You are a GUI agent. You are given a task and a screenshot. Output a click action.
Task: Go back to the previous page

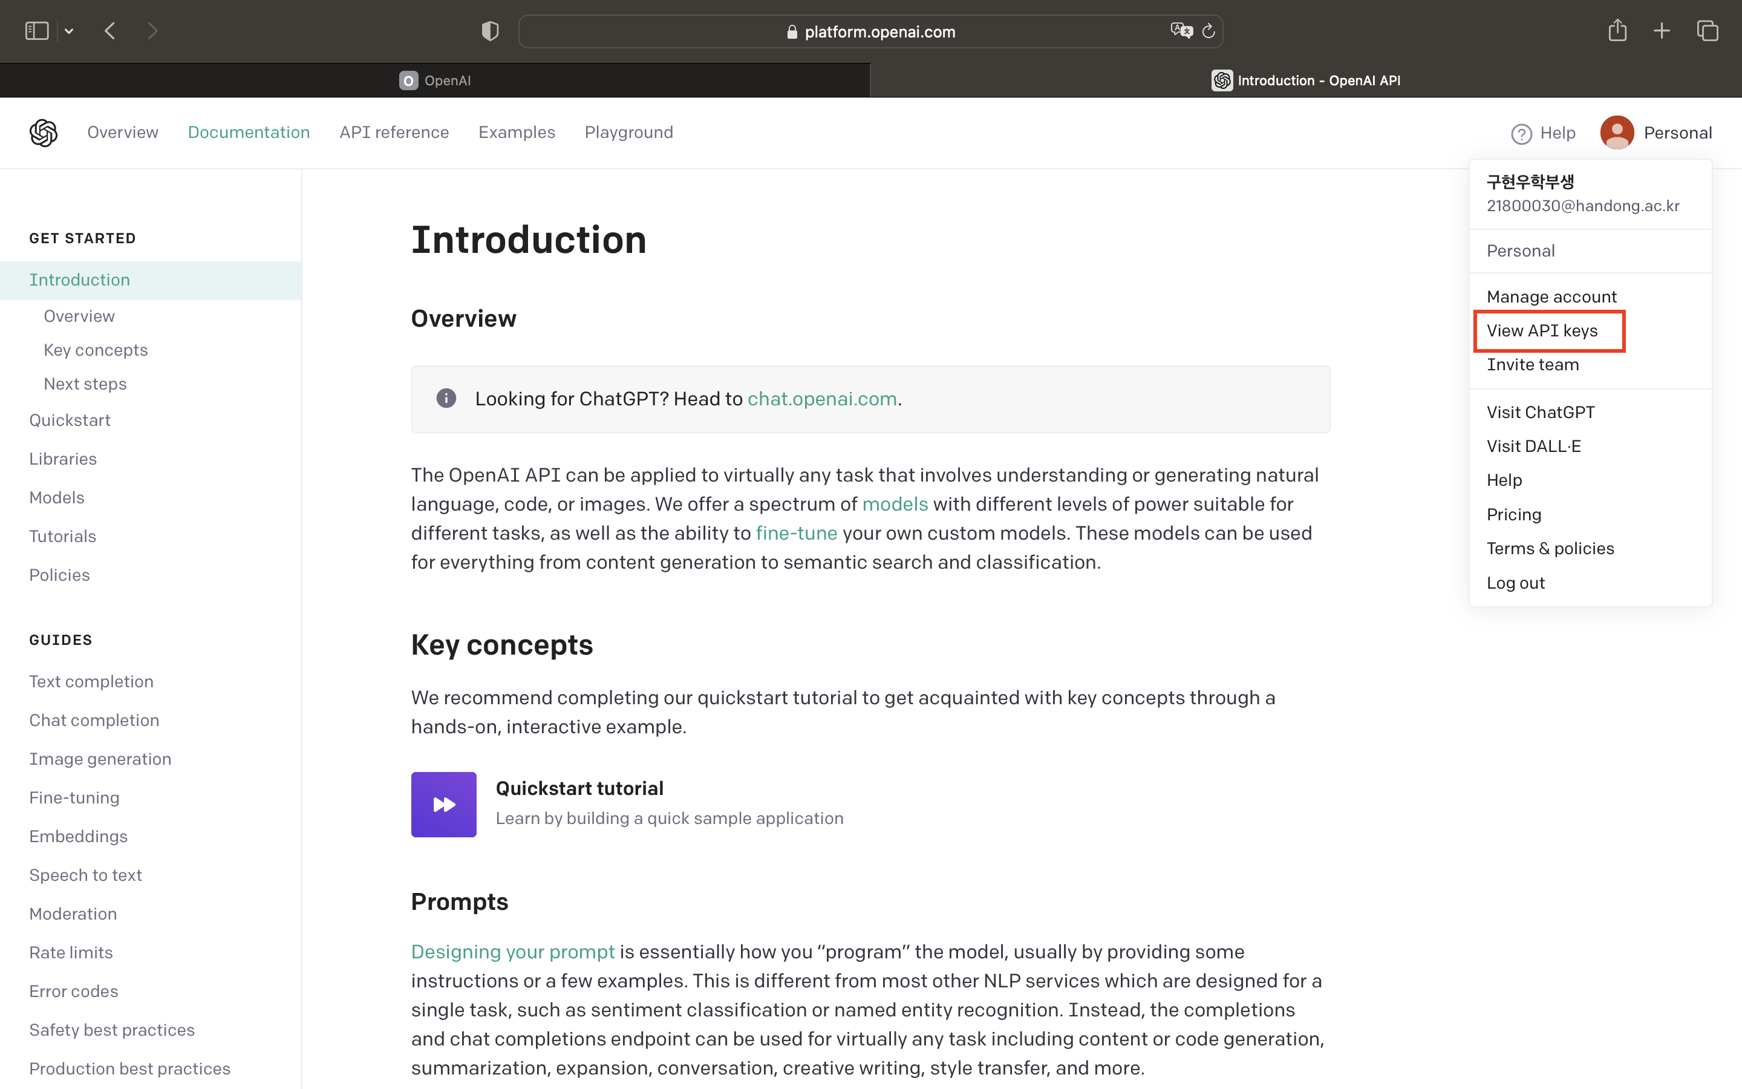pyautogui.click(x=110, y=31)
